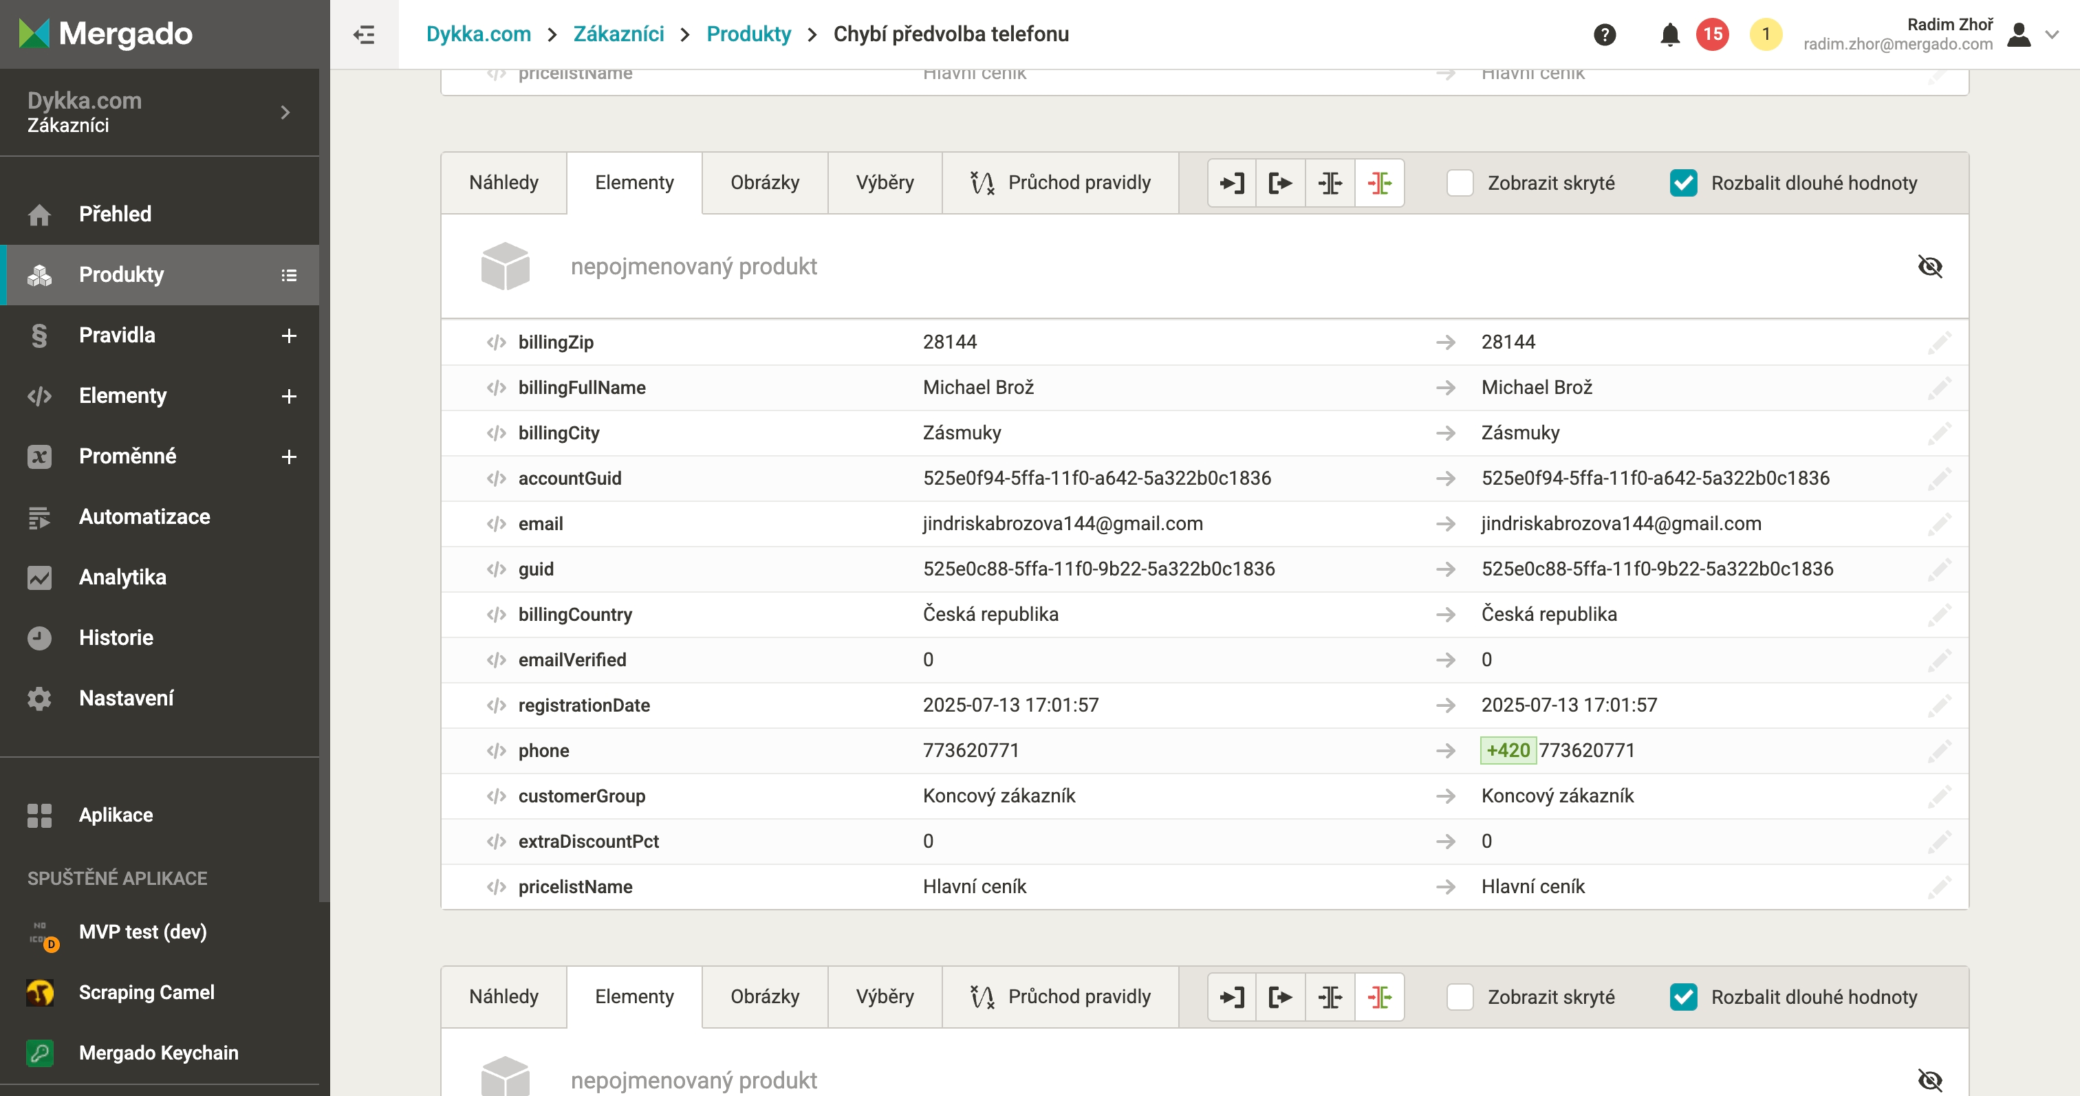The width and height of the screenshot is (2080, 1096).
Task: Open Automatizace in the sidebar
Action: 144,516
